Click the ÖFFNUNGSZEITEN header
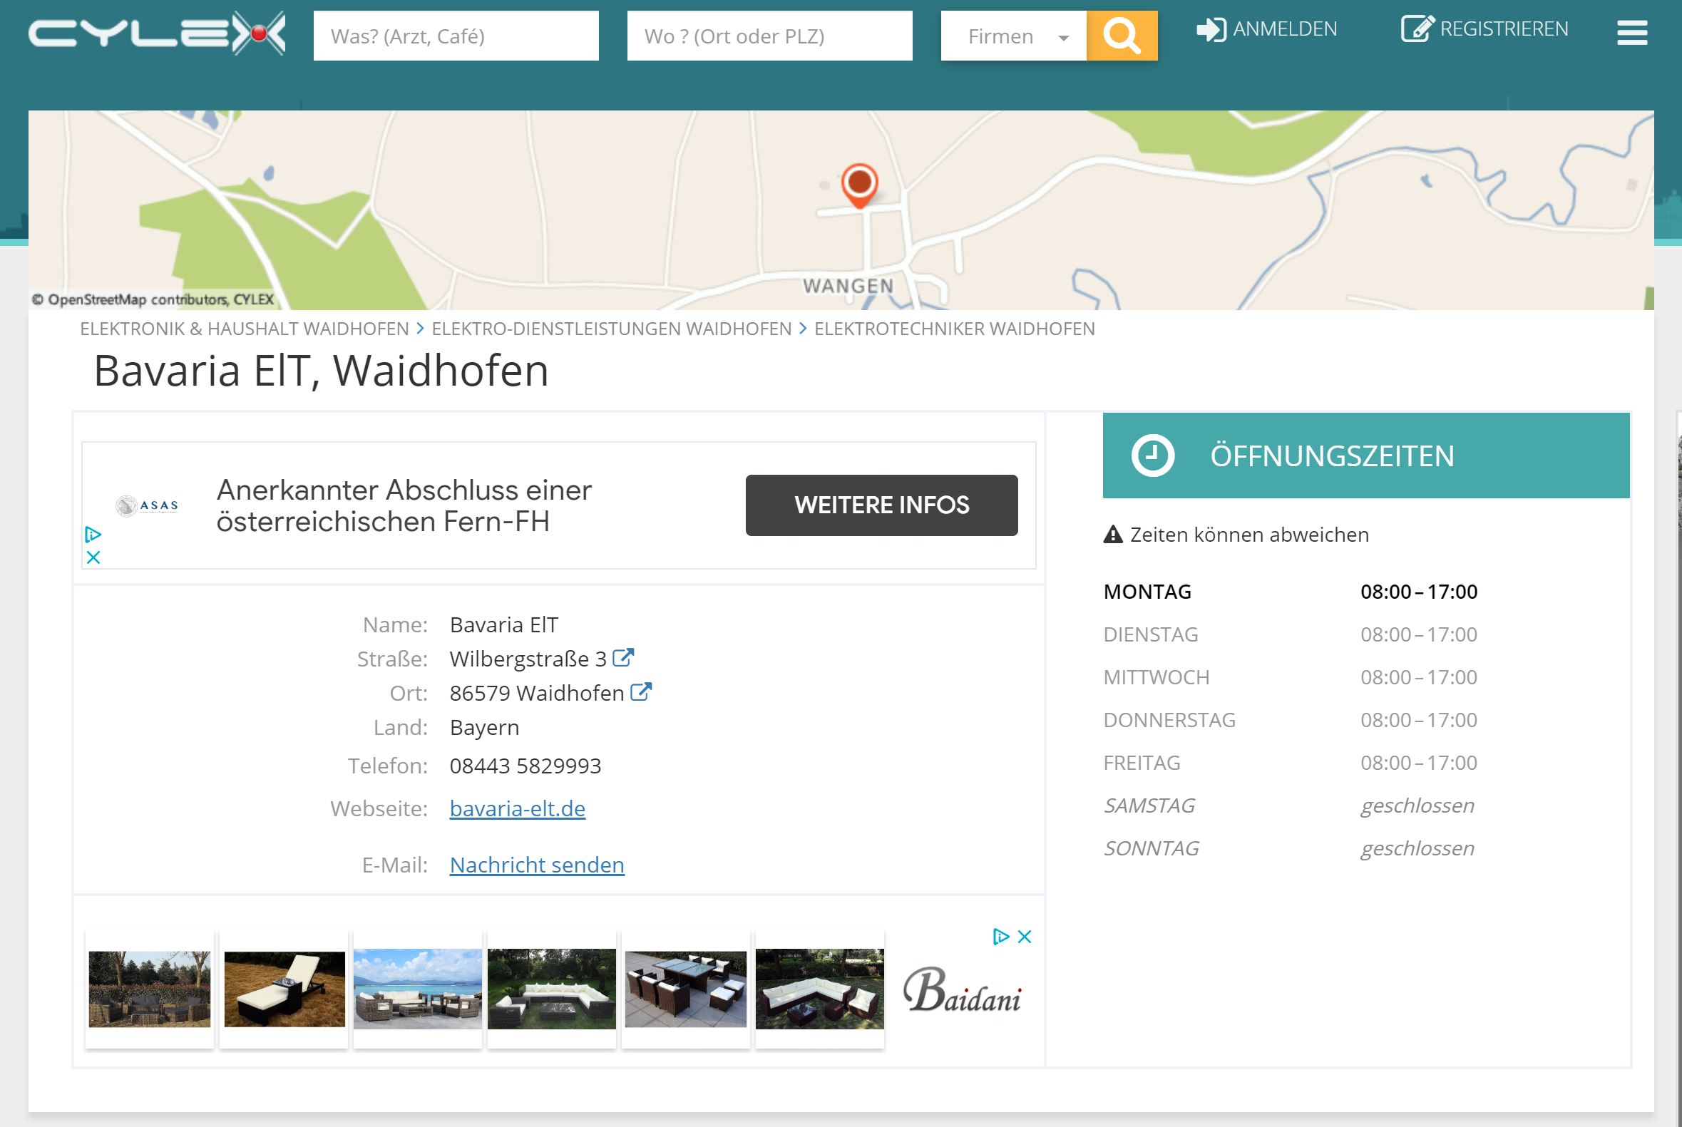Viewport: 1682px width, 1127px height. (x=1365, y=455)
